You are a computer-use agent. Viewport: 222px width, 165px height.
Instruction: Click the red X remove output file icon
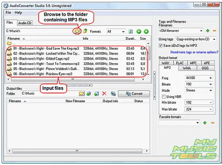(104, 94)
